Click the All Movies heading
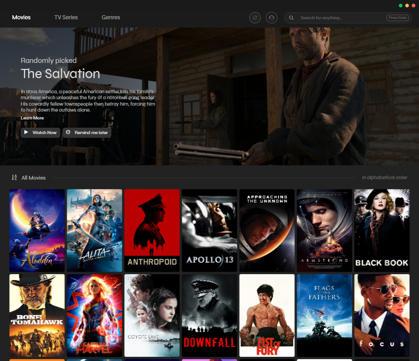 (34, 178)
